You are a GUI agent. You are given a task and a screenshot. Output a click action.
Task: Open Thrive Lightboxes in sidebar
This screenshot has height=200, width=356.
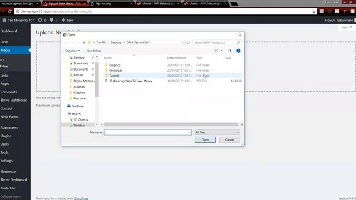point(13,100)
